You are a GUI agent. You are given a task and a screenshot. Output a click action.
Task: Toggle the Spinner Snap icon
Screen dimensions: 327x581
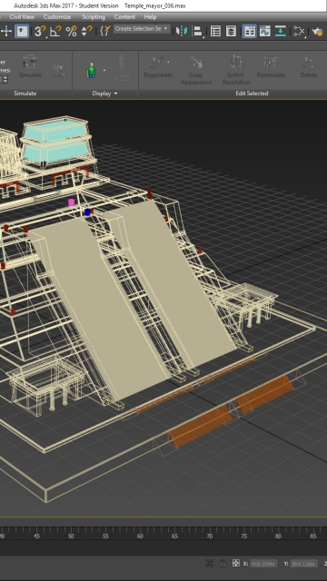(87, 32)
